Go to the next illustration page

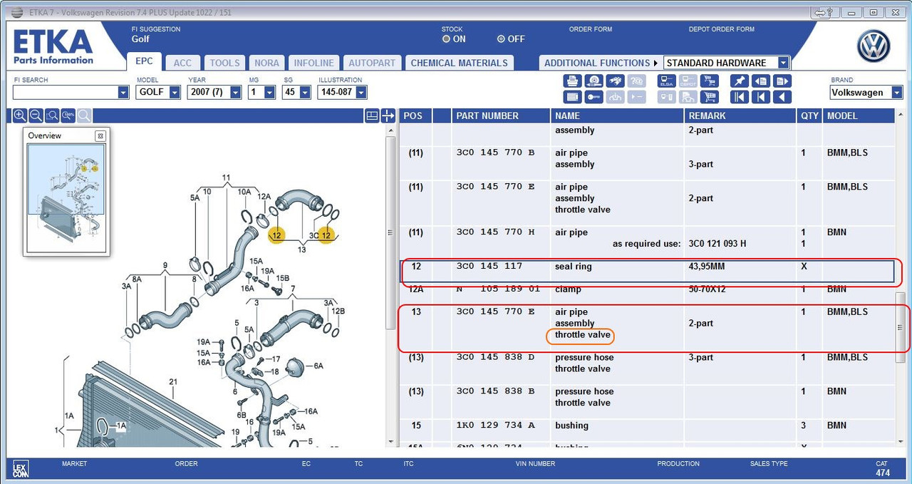coord(783,81)
